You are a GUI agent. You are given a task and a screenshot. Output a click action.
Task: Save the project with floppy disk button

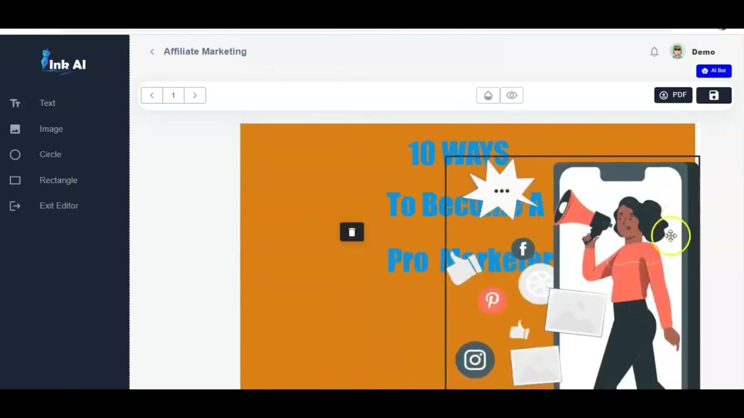714,95
